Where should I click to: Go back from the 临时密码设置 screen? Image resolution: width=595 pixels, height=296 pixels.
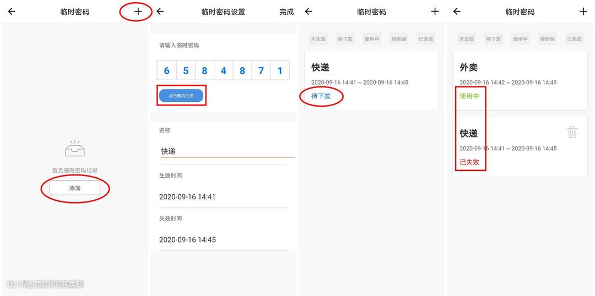[x=160, y=12]
